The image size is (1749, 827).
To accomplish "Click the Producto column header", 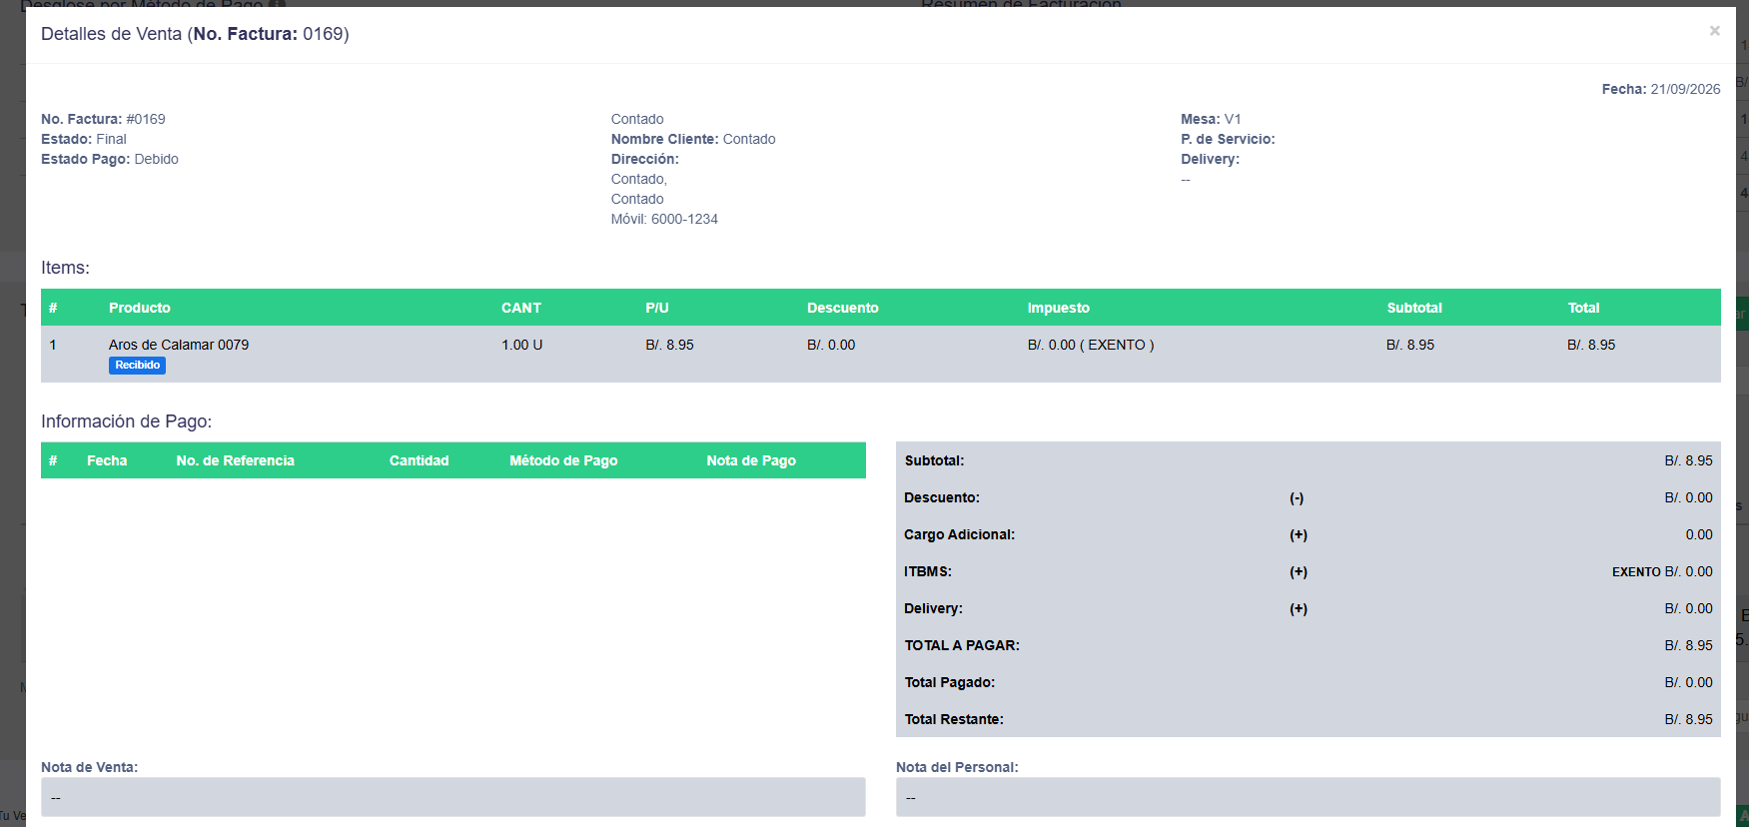I will pyautogui.click(x=140, y=308).
